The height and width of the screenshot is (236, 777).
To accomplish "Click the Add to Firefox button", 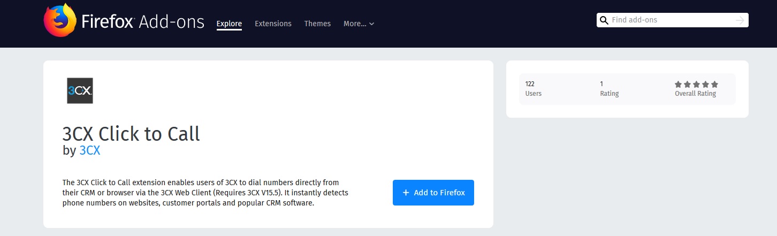I will [433, 193].
